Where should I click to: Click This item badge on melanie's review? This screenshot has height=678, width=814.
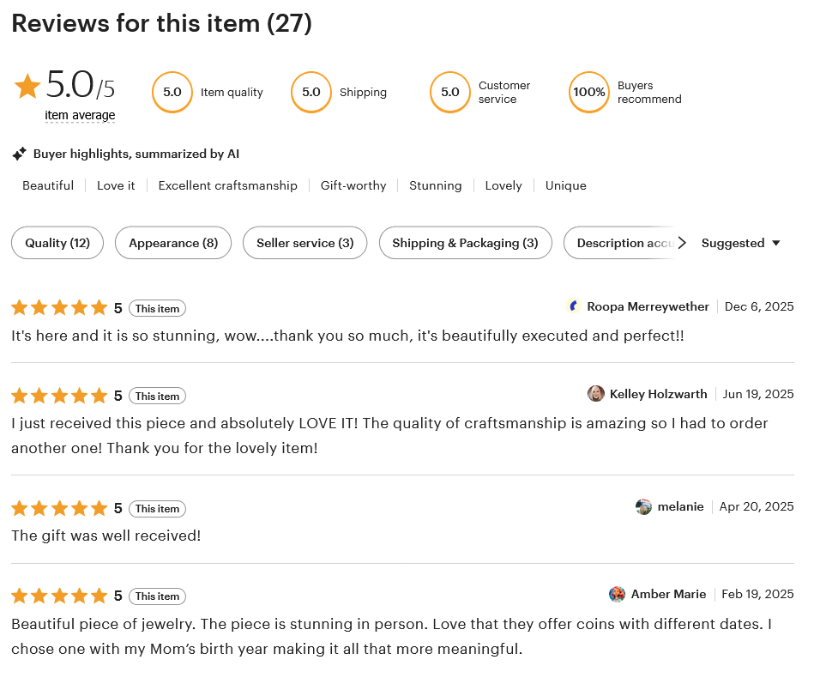[157, 509]
